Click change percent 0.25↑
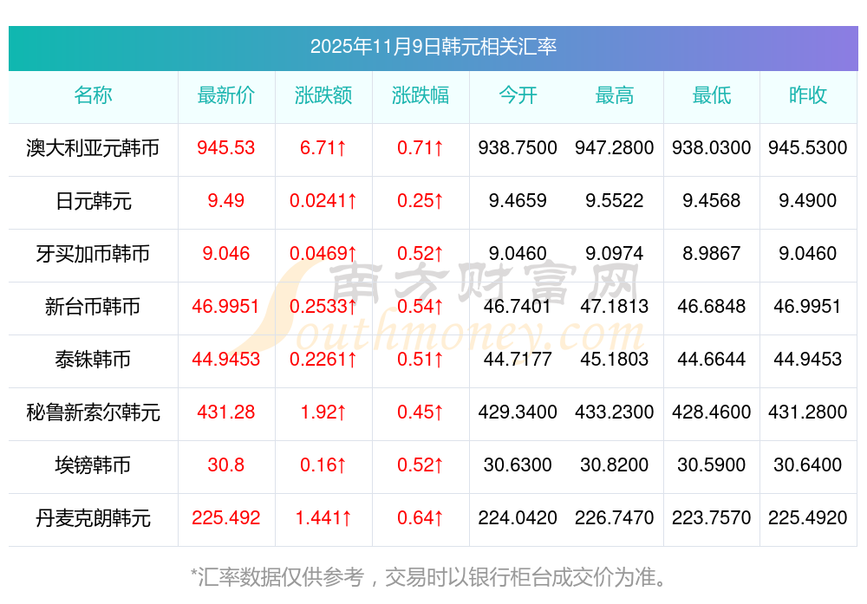 pyautogui.click(x=420, y=200)
